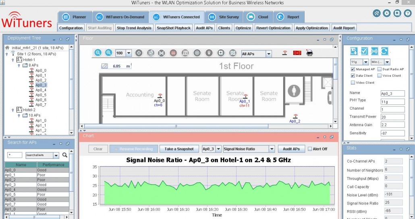Uncheck the Data Client checkbox
The width and height of the screenshot is (415, 219).
pyautogui.click(x=353, y=75)
